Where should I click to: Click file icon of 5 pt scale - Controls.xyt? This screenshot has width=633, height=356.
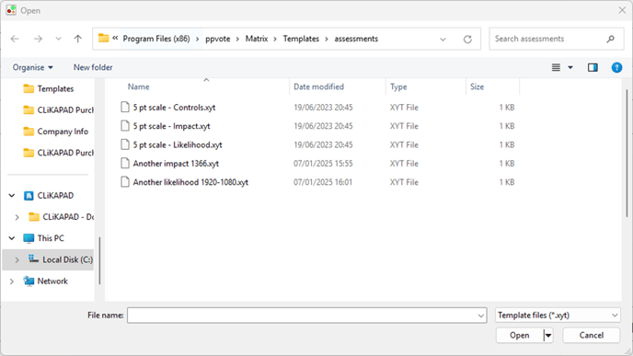point(125,107)
